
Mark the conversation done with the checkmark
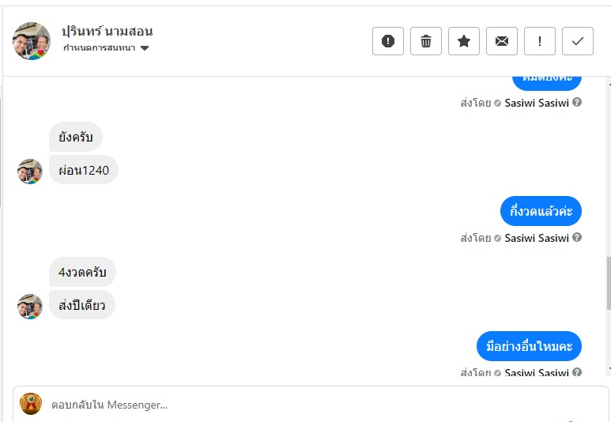(x=578, y=41)
